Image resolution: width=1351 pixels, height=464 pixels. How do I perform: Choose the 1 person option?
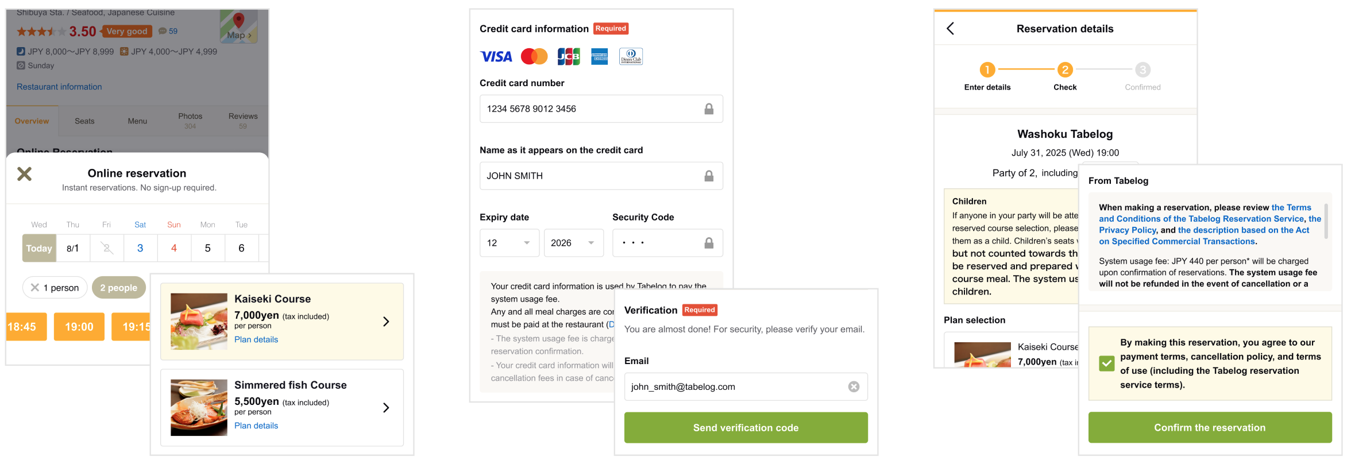click(55, 288)
